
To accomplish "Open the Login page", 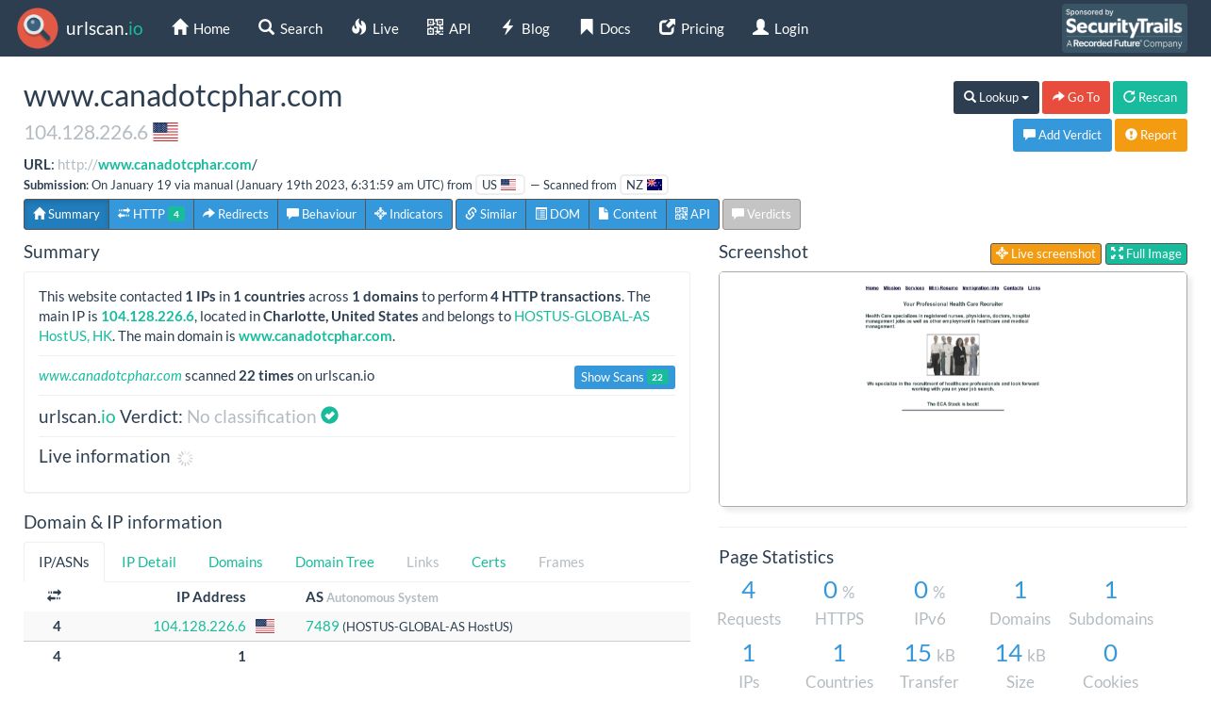I will click(x=780, y=28).
